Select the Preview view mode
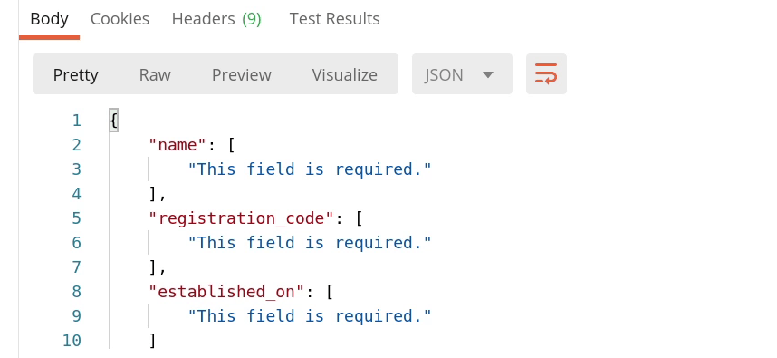The height and width of the screenshot is (358, 777). (x=241, y=75)
